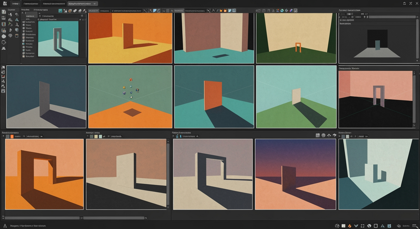Viewport: 420px width, 229px height.
Task: Select the dark blue viewport with grey slab
Action: tap(46, 97)
